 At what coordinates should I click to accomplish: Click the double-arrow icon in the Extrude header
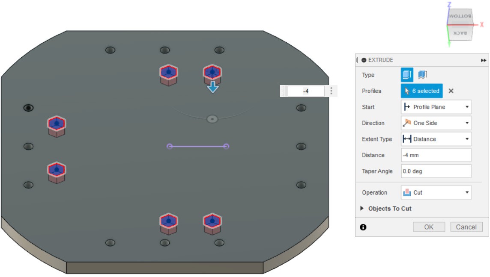tap(484, 60)
